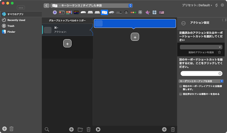Select the highlighted Key Sequence trigger icon
This screenshot has width=227, height=133.
coord(104,12)
